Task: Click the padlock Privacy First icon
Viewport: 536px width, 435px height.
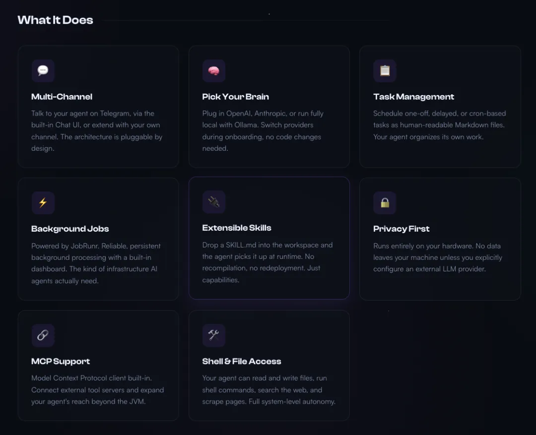Action: click(385, 203)
